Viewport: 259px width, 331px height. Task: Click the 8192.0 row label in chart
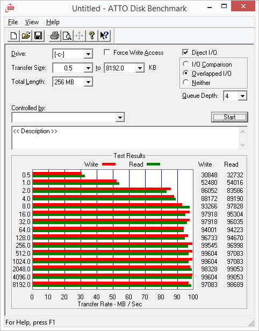click(21, 285)
